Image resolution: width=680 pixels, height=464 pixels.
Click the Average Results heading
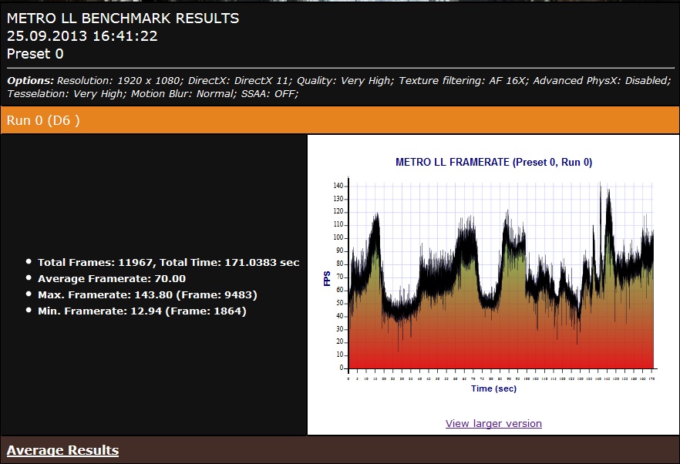(x=63, y=451)
